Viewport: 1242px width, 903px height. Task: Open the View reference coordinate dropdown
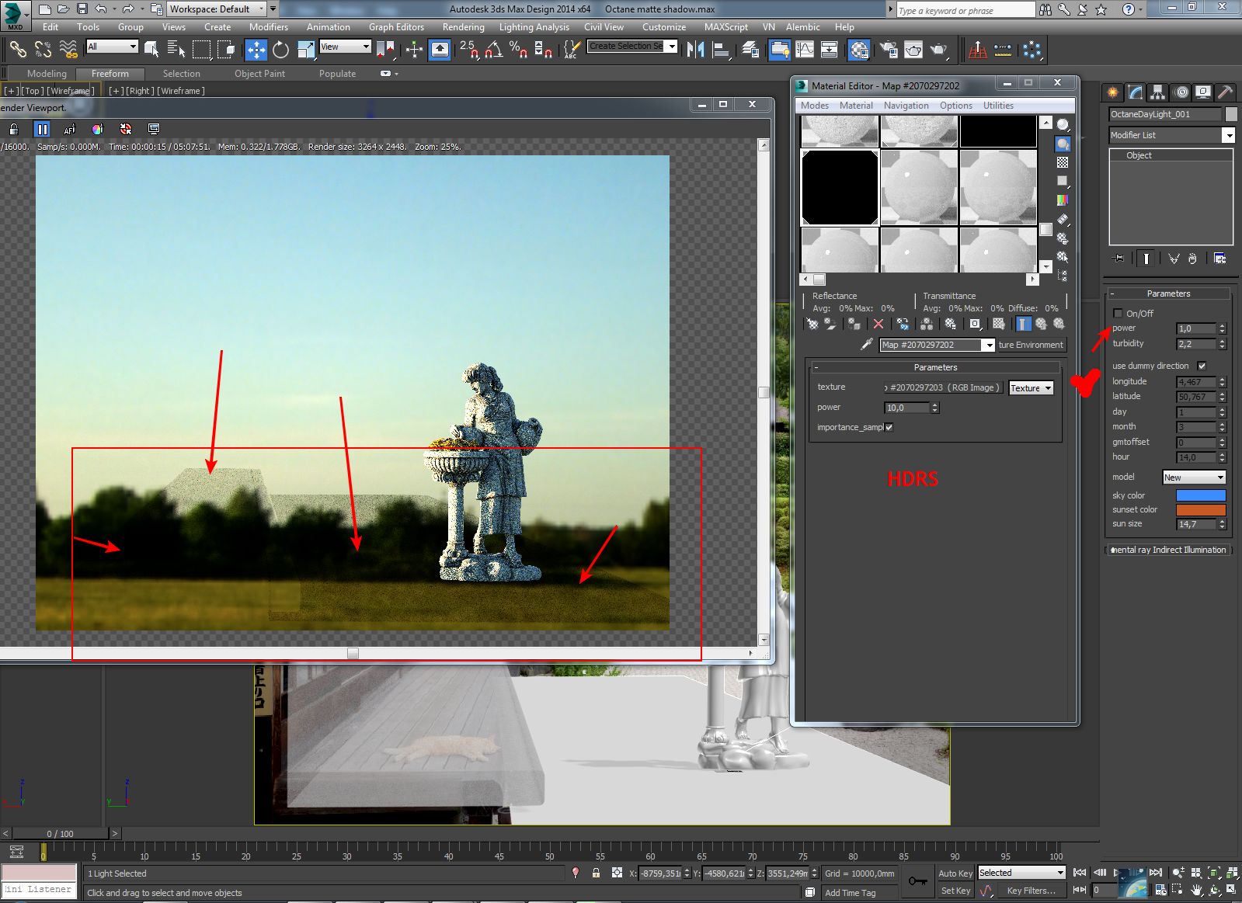click(x=345, y=47)
